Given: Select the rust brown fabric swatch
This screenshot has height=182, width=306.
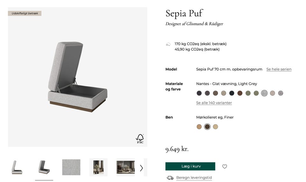Looking at the screenshot, I should 240,93.
